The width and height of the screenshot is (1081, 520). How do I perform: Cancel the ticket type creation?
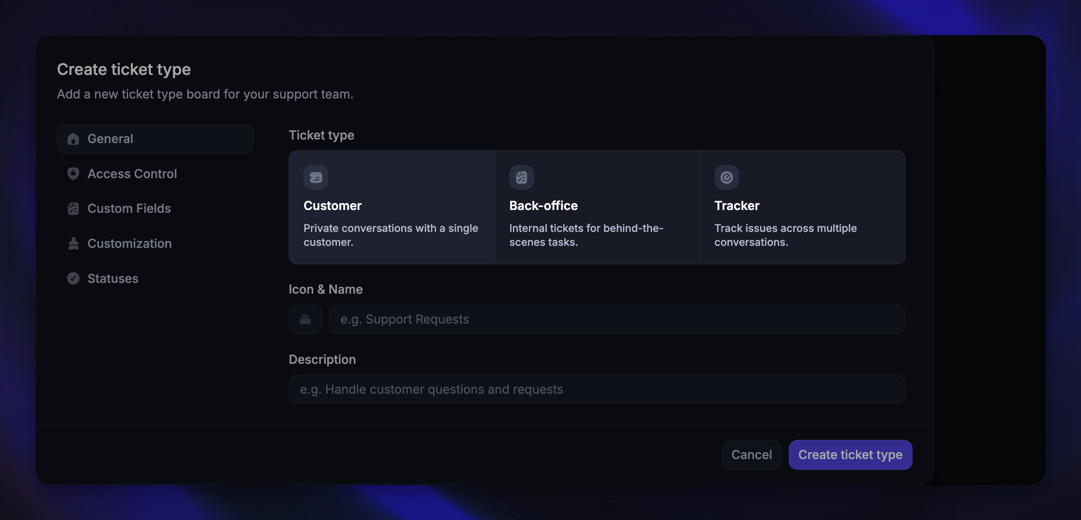(x=751, y=455)
